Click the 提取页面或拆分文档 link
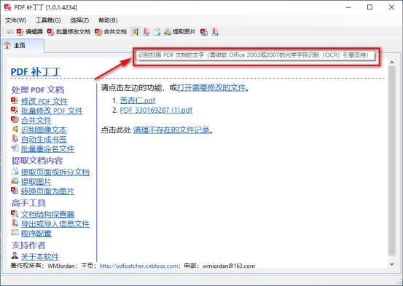Viewport: 403px width, 286px height. 55,172
